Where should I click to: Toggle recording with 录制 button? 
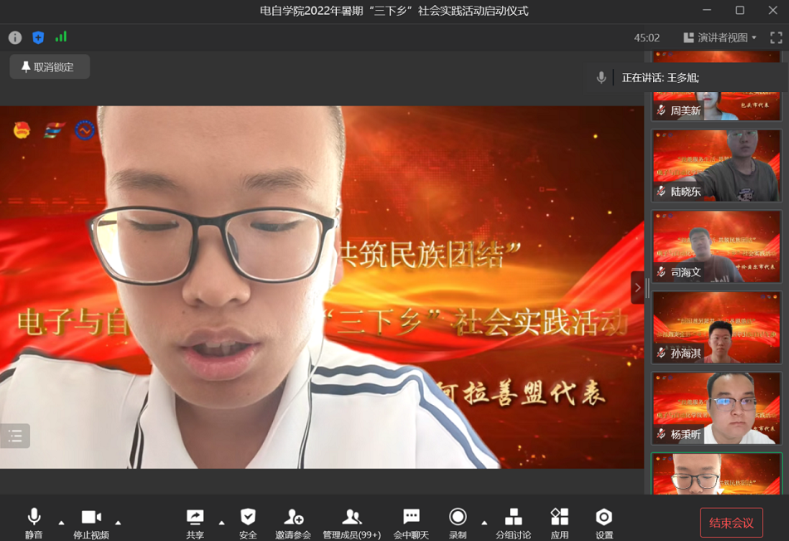[457, 523]
